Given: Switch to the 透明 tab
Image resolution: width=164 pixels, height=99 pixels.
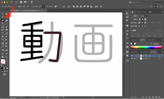Looking at the screenshot, I should [150, 12].
